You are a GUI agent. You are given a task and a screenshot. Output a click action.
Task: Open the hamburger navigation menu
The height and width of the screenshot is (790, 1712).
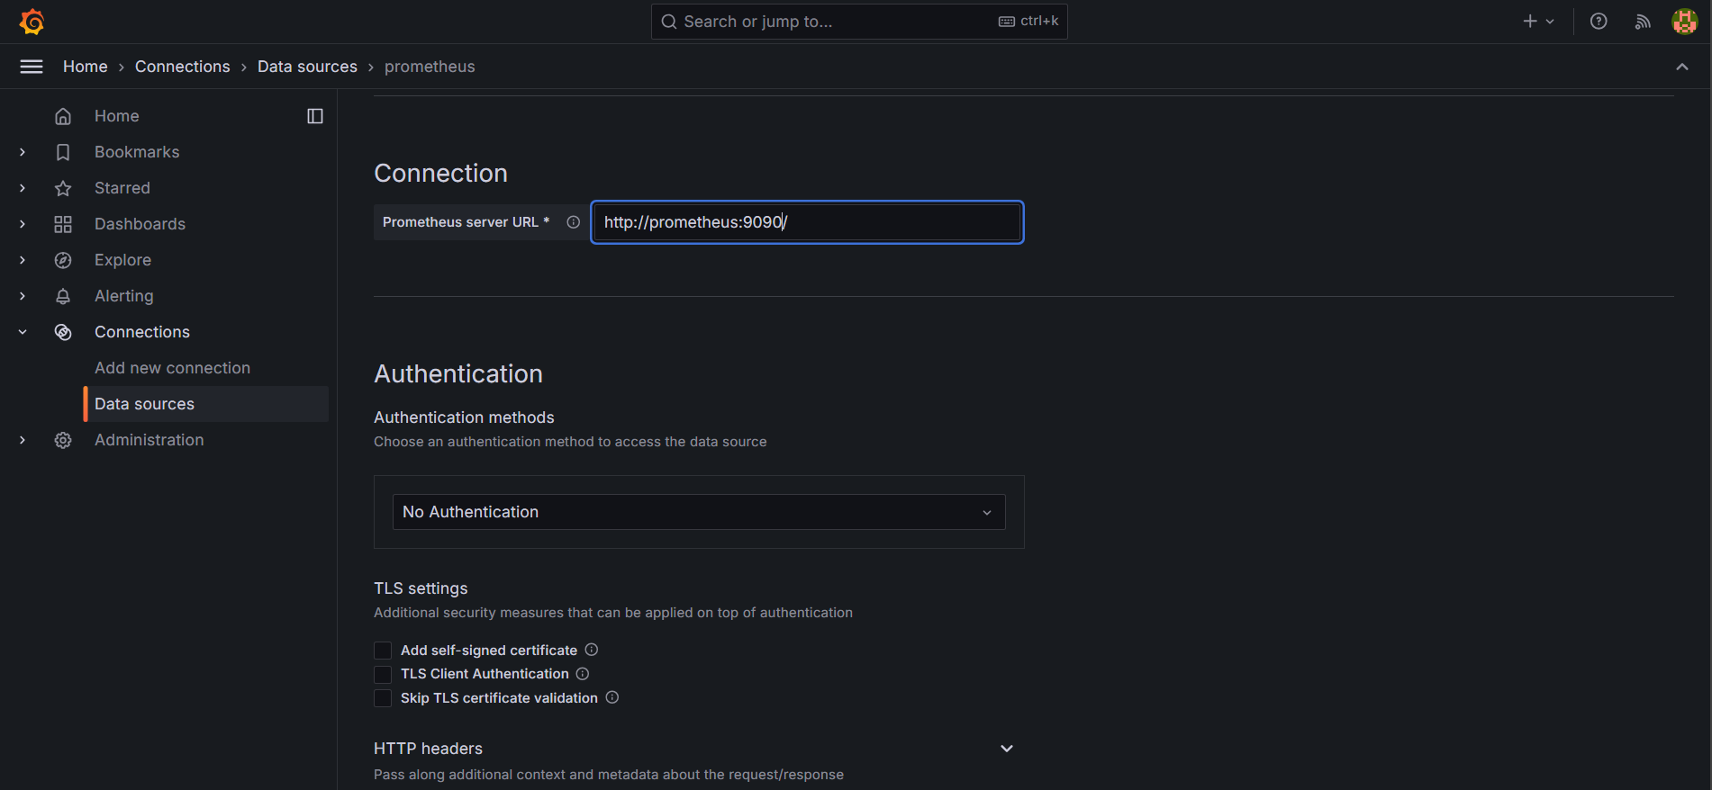pyautogui.click(x=32, y=67)
